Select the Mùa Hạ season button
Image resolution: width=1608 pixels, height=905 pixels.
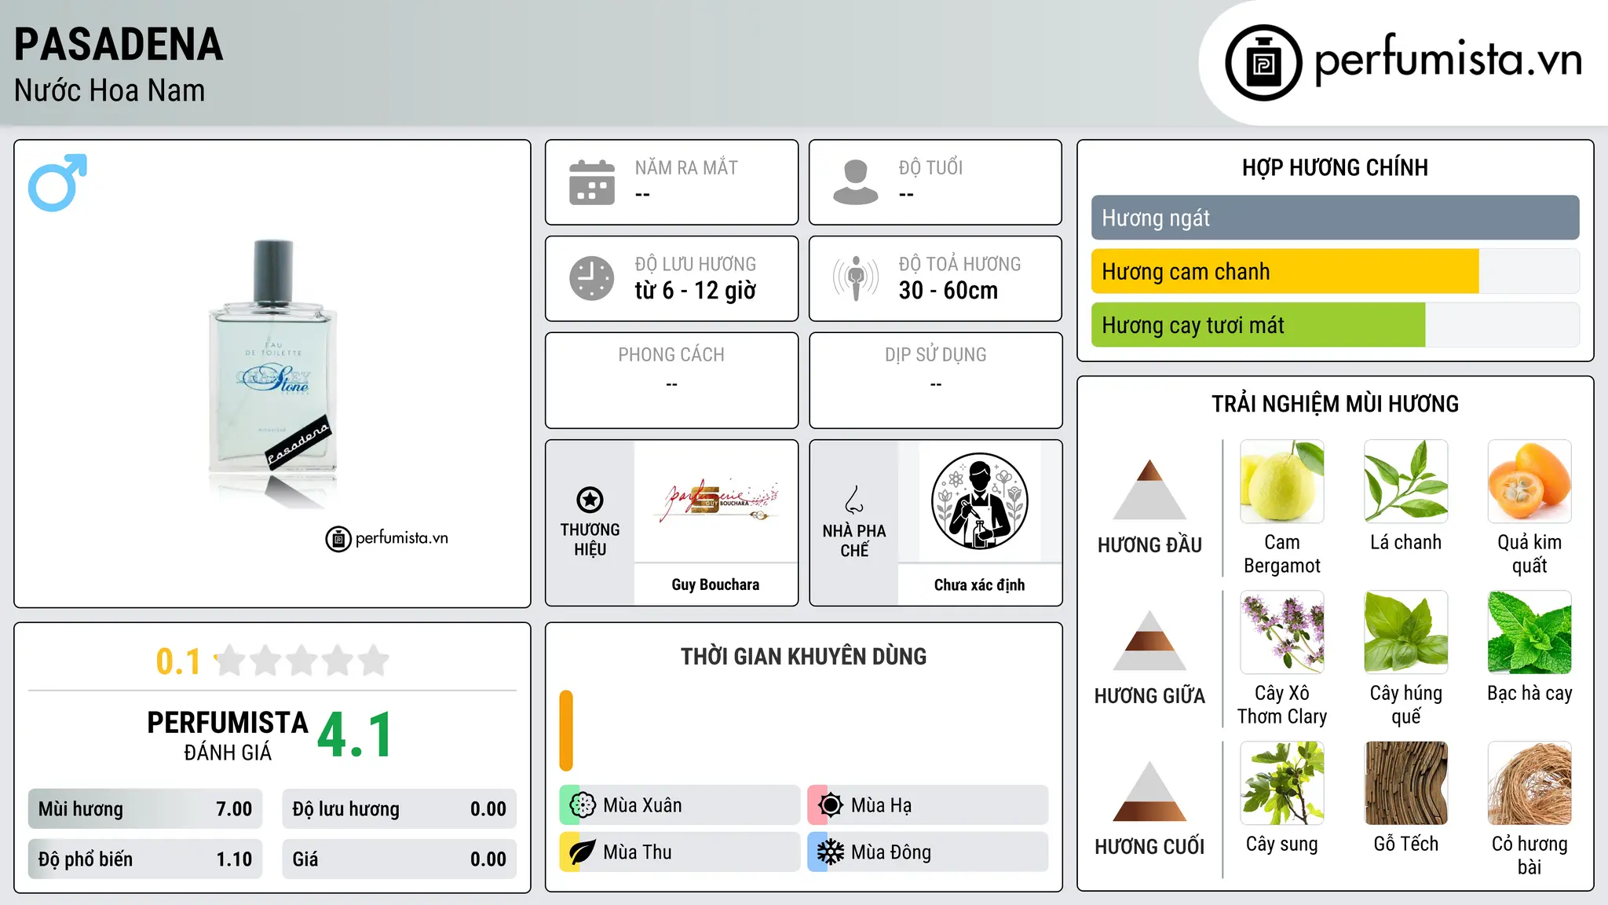pos(927,805)
